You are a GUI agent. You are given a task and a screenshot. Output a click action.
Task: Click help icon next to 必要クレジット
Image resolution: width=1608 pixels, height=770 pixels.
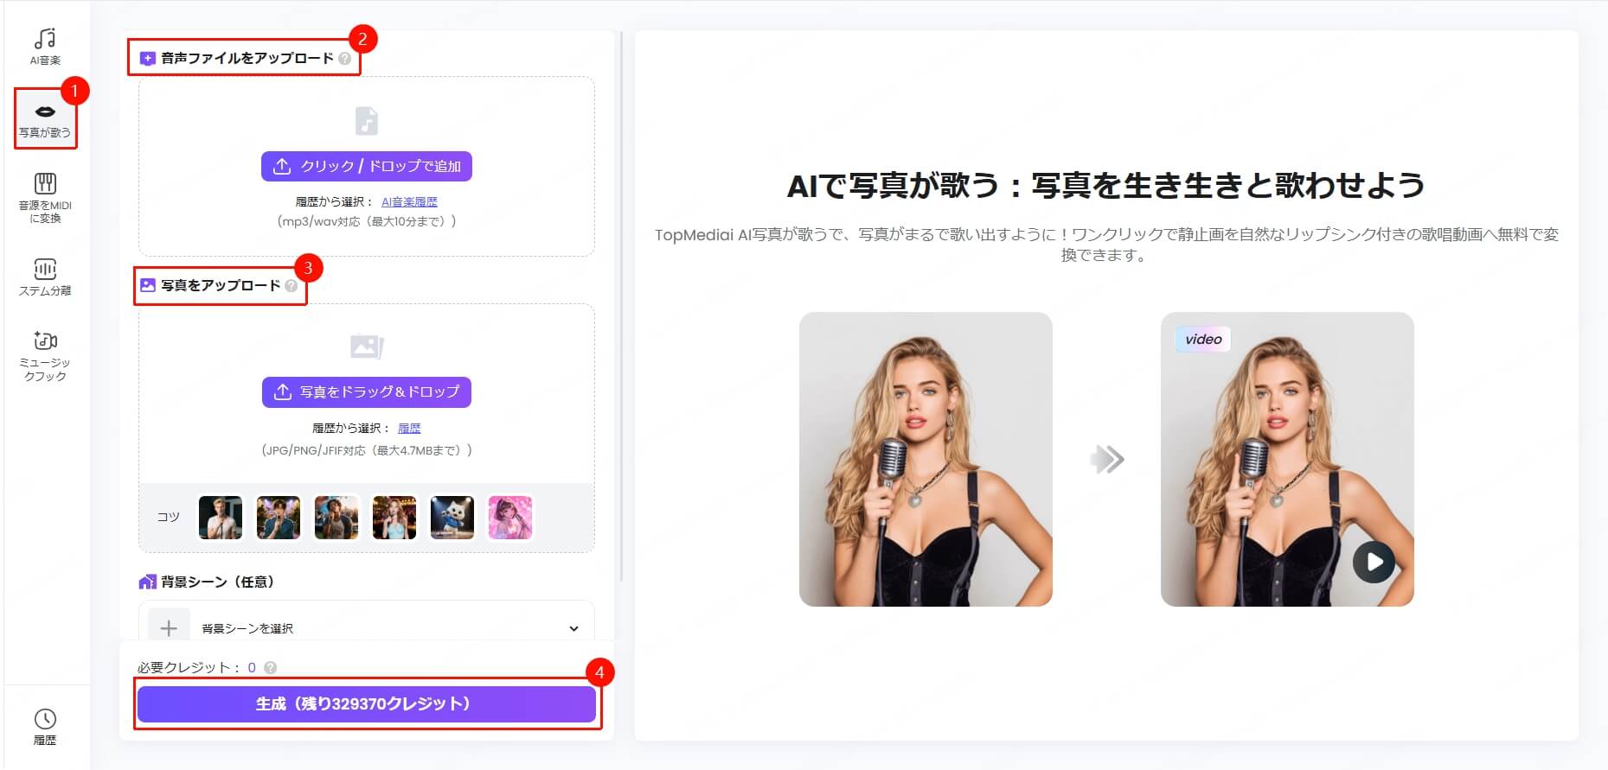click(x=270, y=668)
